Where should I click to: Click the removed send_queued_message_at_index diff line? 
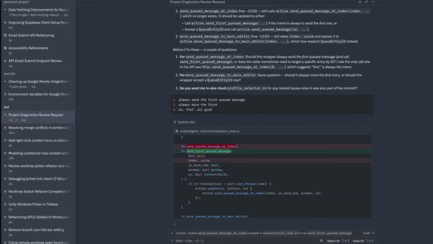point(272,146)
